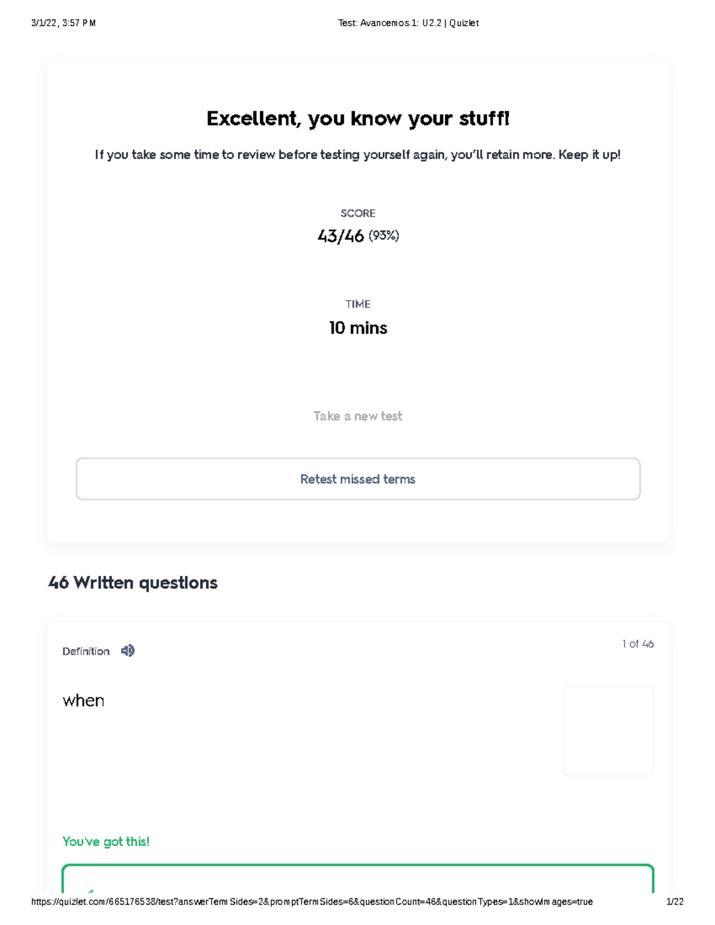Select the Take a new test option
Viewport: 715px width, 925px height.
[357, 416]
